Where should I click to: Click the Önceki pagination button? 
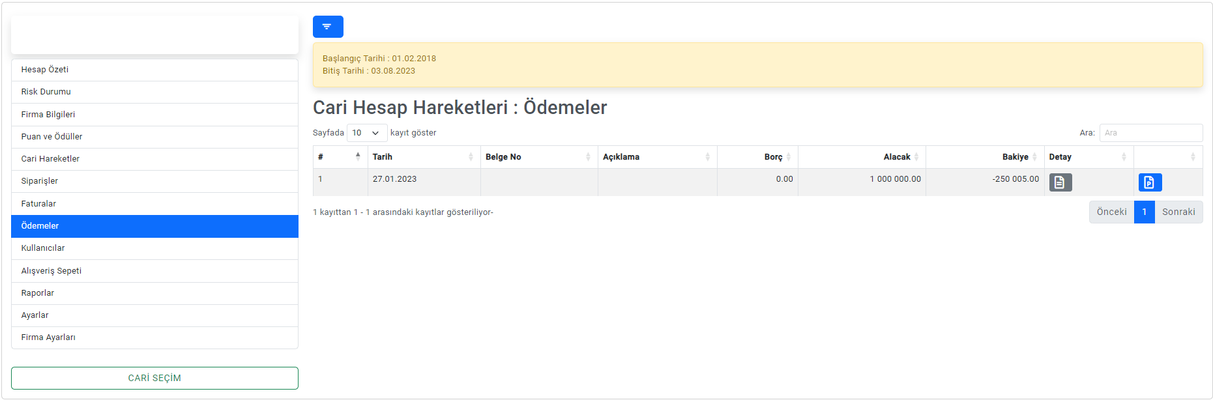coord(1111,212)
